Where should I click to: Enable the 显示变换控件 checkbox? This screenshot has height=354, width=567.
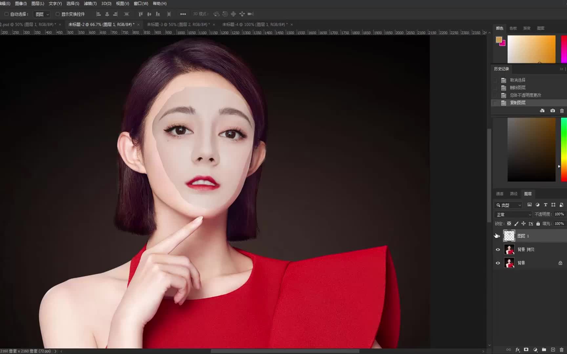pos(57,14)
